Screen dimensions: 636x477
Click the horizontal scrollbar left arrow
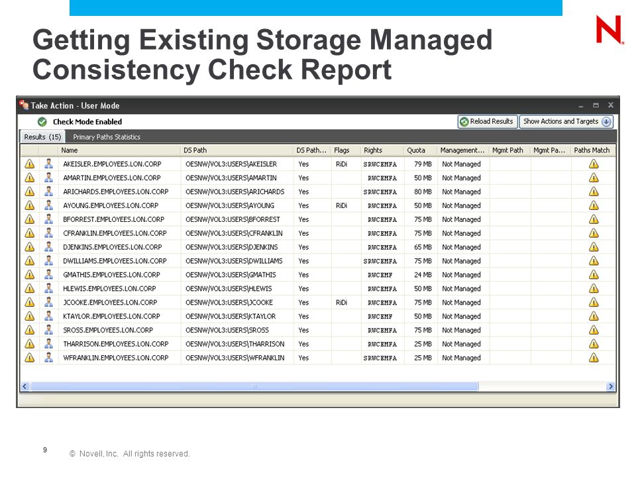pyautogui.click(x=25, y=386)
